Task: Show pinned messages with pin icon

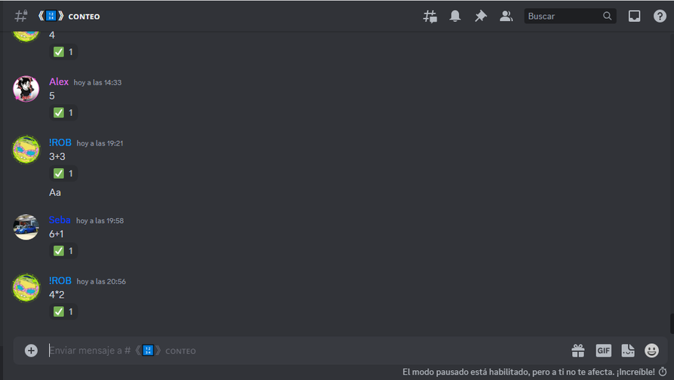Action: coord(481,17)
